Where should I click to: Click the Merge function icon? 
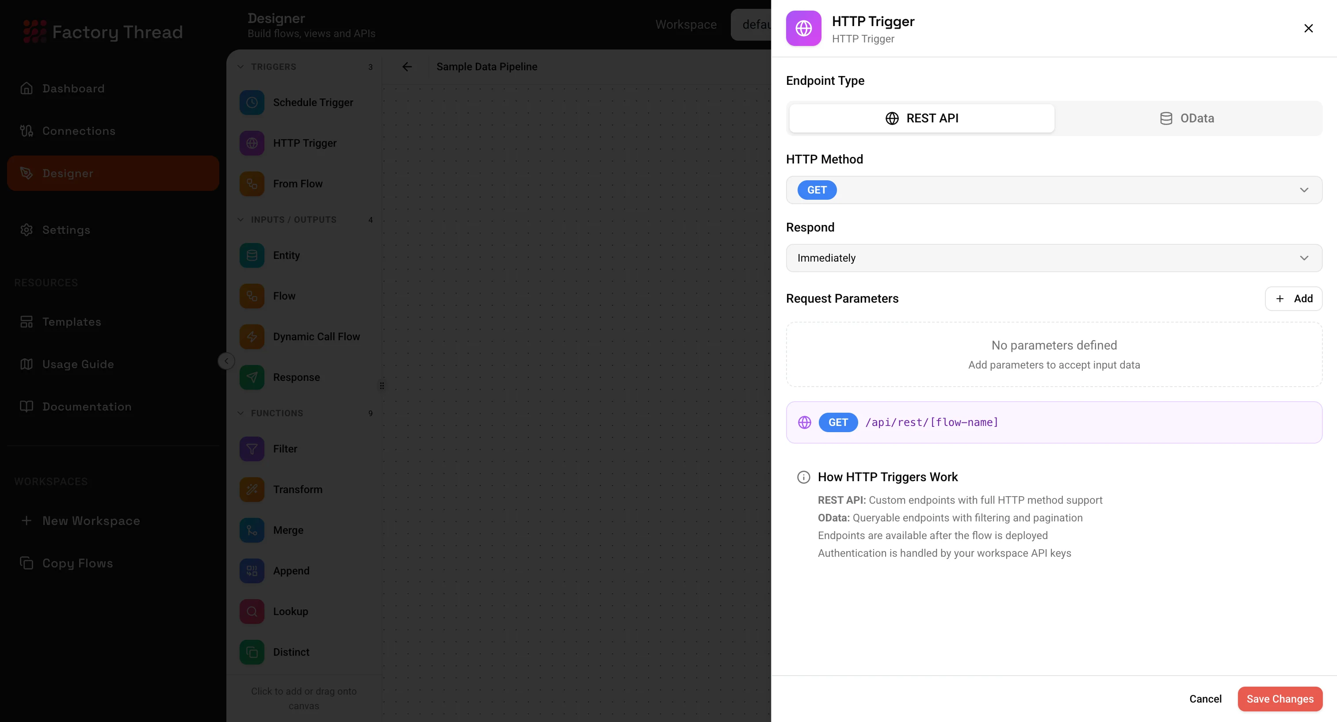252,530
